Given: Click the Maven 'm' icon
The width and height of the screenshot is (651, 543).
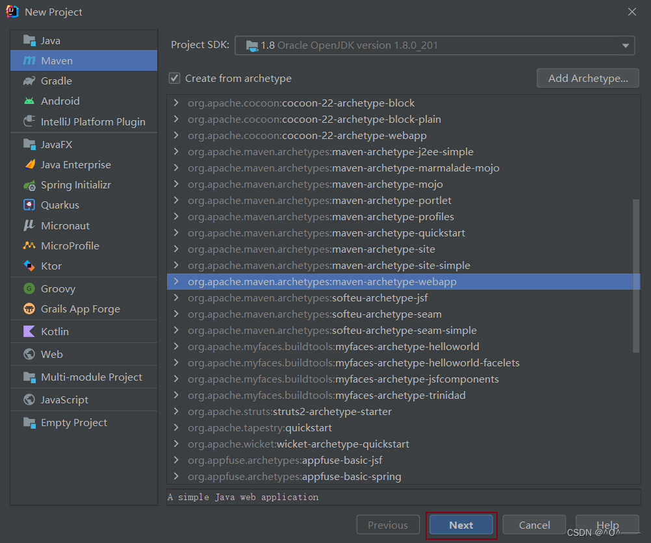Looking at the screenshot, I should pyautogui.click(x=29, y=60).
